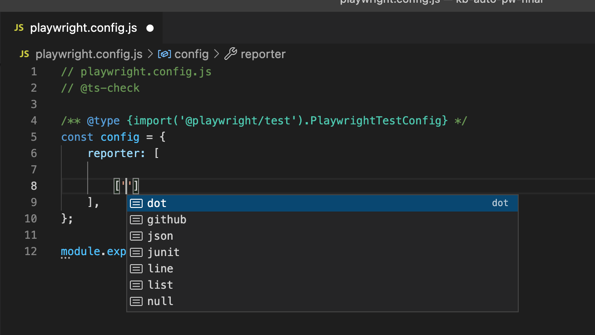Expand the playwright.config.js breadcrumb
595x335 pixels.
(89, 54)
